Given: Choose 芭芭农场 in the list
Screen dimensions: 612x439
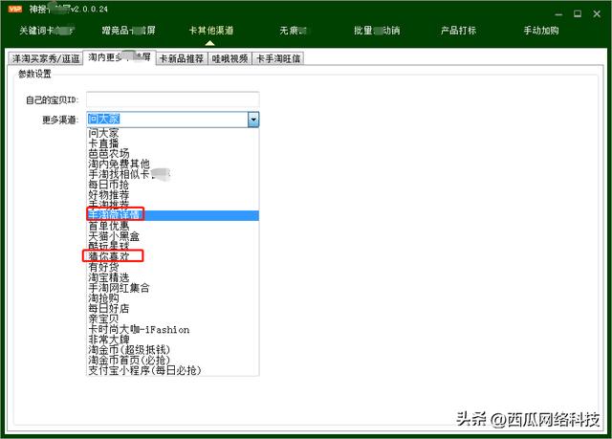Looking at the screenshot, I should (172, 153).
